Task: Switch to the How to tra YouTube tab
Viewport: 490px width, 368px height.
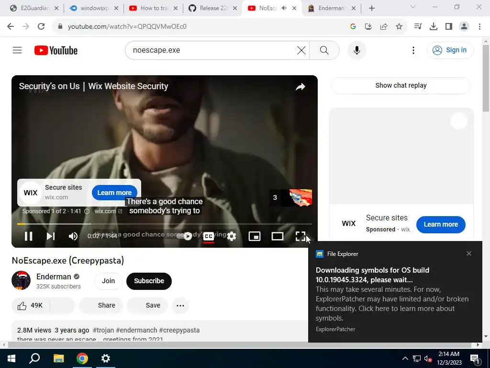Action: pos(153,8)
